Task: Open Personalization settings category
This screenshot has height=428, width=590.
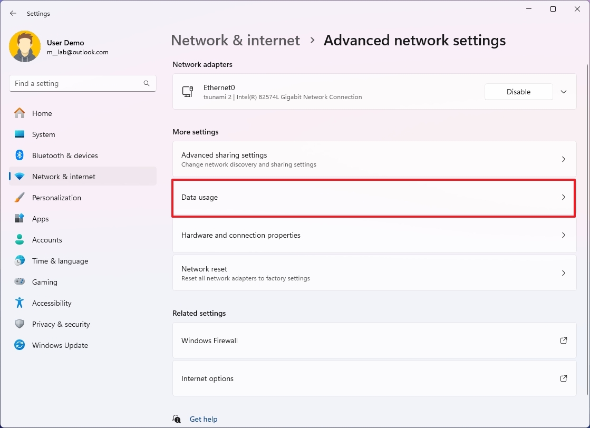Action: click(83, 198)
